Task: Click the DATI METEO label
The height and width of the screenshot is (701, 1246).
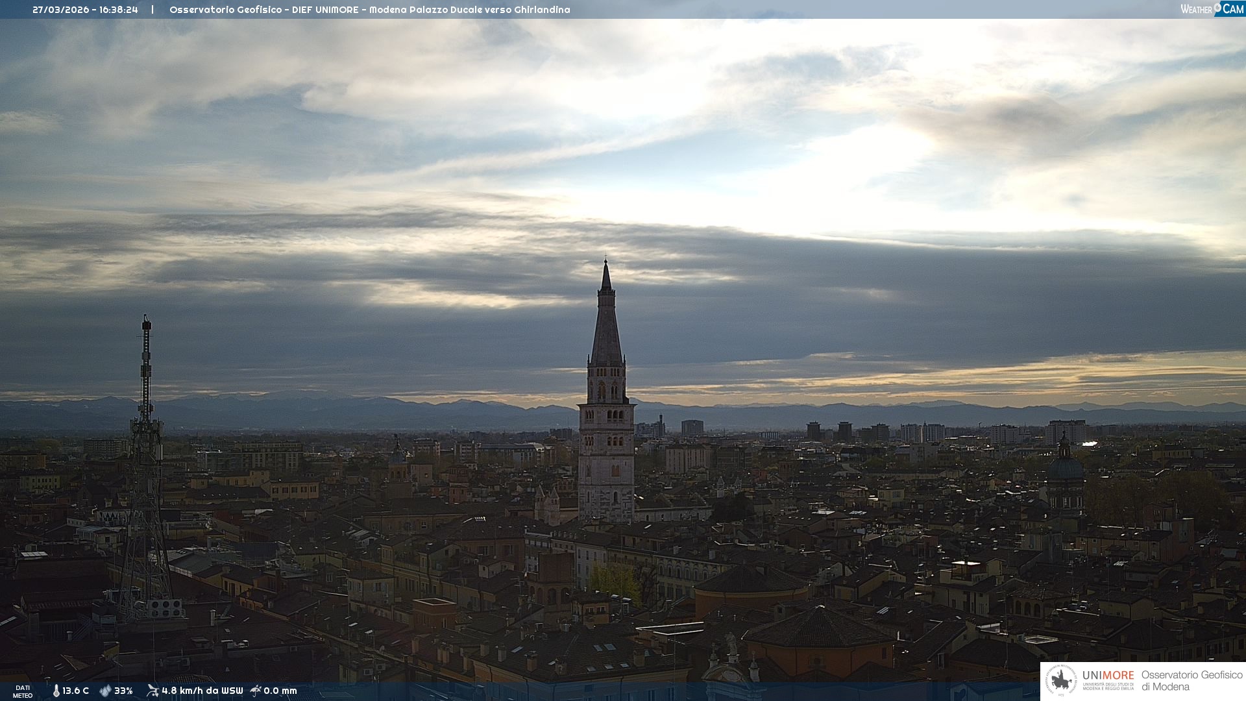Action: point(23,691)
